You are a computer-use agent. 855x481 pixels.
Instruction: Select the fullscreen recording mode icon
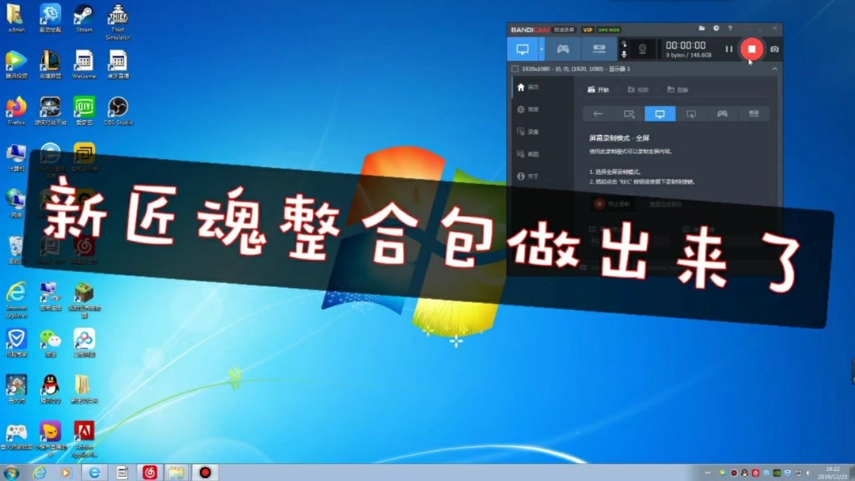coord(661,113)
